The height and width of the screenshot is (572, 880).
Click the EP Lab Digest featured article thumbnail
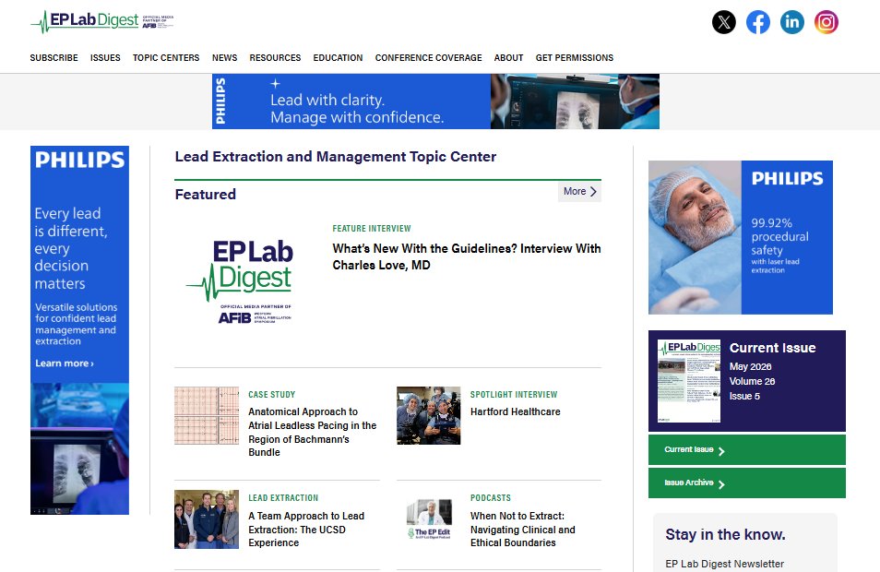[240, 281]
